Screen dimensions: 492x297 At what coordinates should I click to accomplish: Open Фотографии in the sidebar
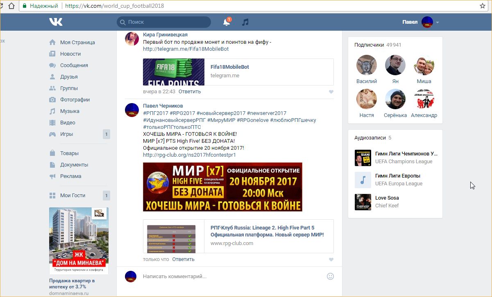coord(75,100)
